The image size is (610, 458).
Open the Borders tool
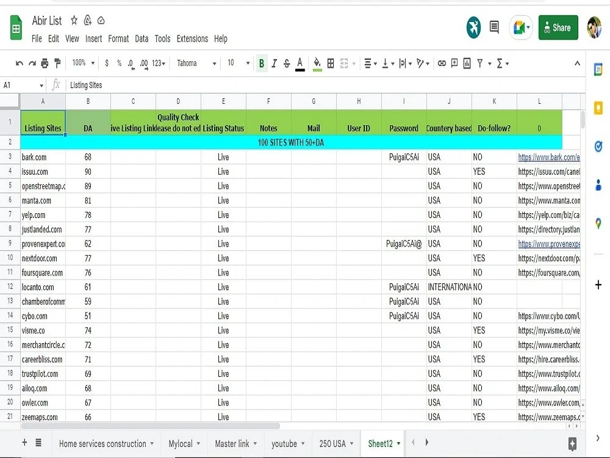(331, 64)
